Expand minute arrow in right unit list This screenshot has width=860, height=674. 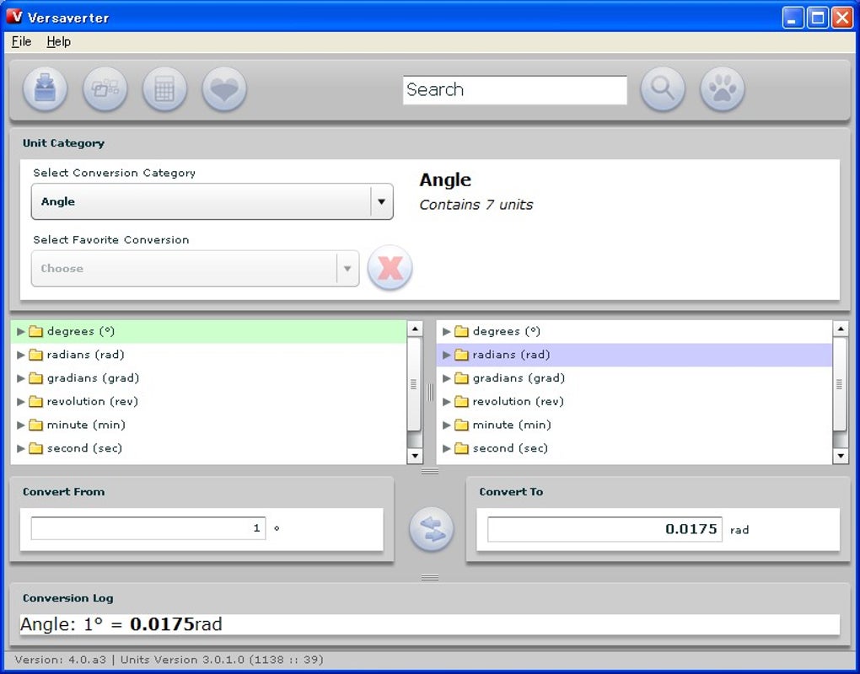point(447,425)
